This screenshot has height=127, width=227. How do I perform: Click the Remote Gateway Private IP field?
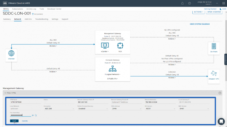point(127,102)
